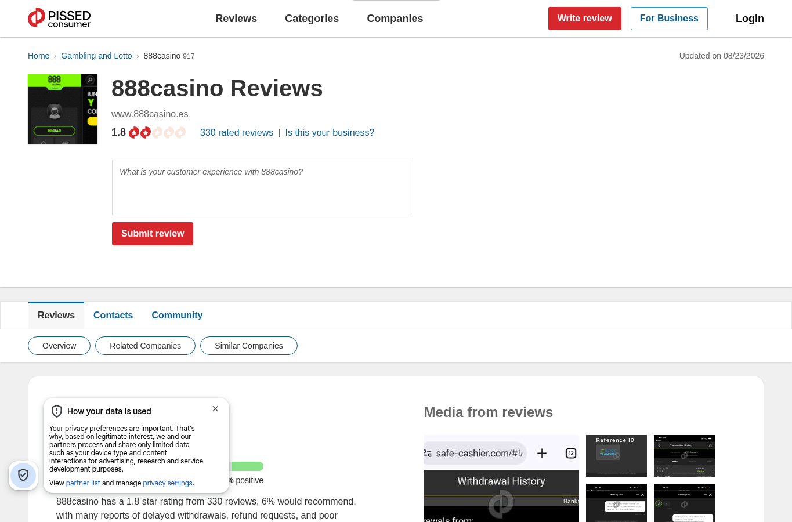Open the Login link

pyautogui.click(x=750, y=19)
